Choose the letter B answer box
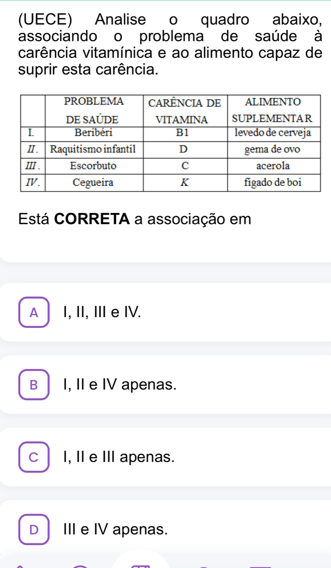The height and width of the screenshot is (568, 331). click(34, 385)
